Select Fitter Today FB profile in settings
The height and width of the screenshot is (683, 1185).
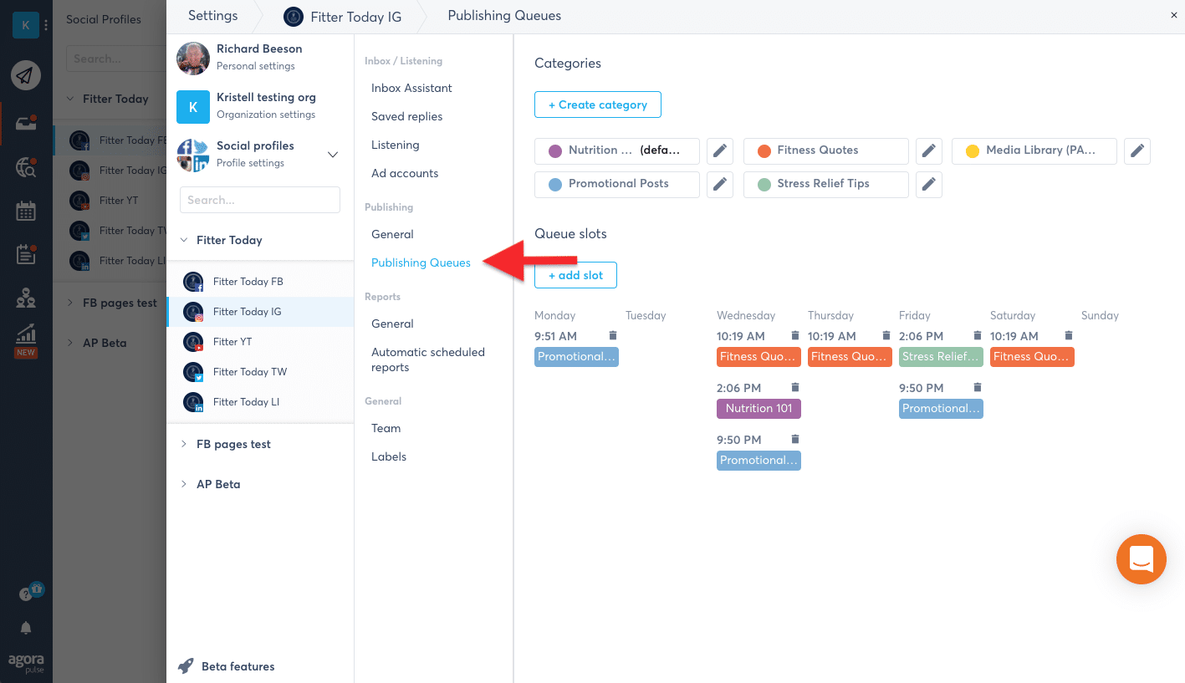(260, 282)
